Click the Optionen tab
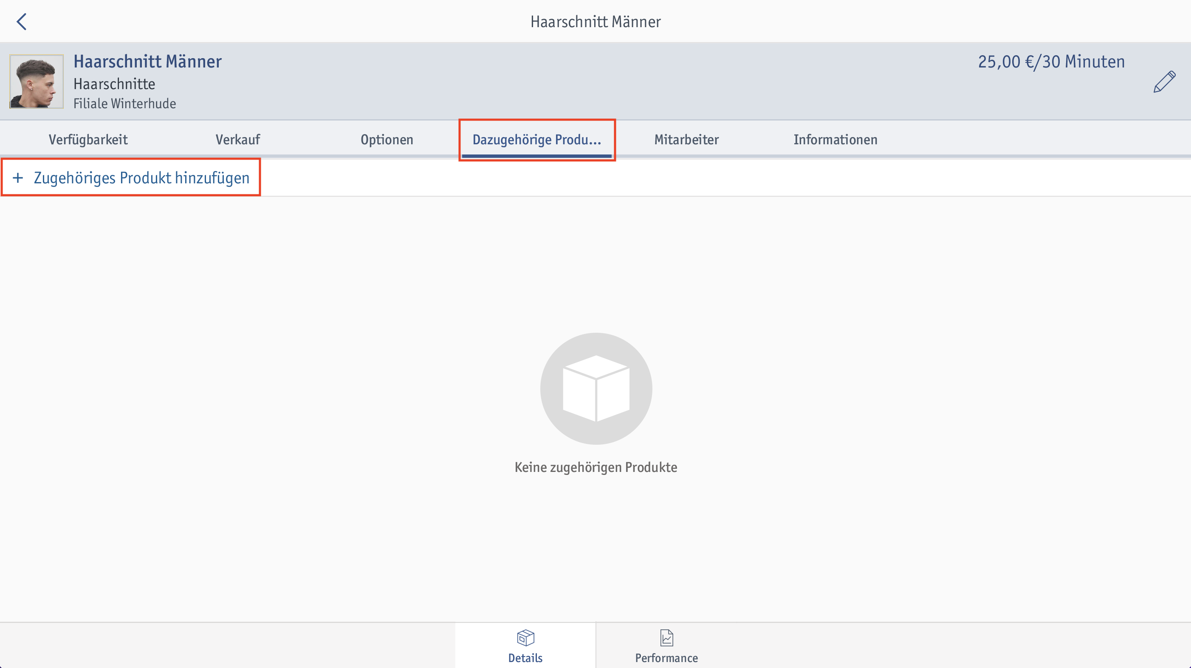This screenshot has width=1191, height=668. click(387, 139)
